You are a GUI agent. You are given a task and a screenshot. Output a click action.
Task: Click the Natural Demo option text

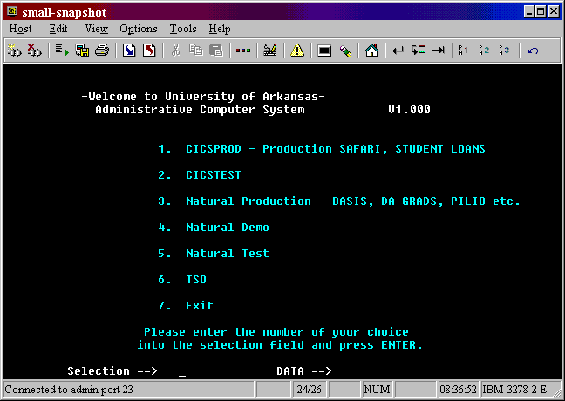point(228,227)
